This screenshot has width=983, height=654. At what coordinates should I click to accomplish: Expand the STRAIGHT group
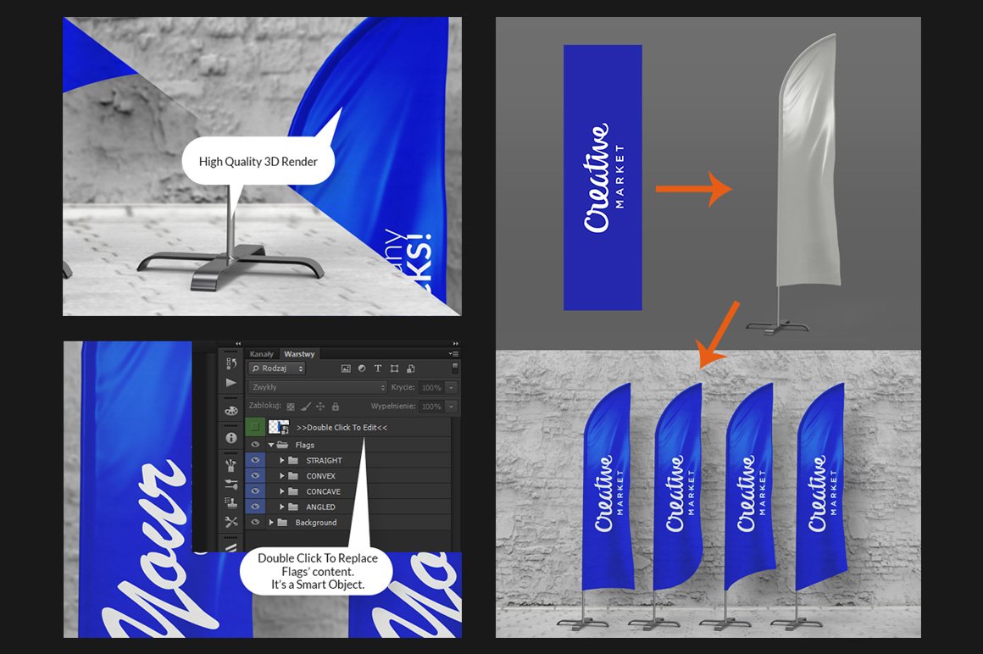click(282, 461)
